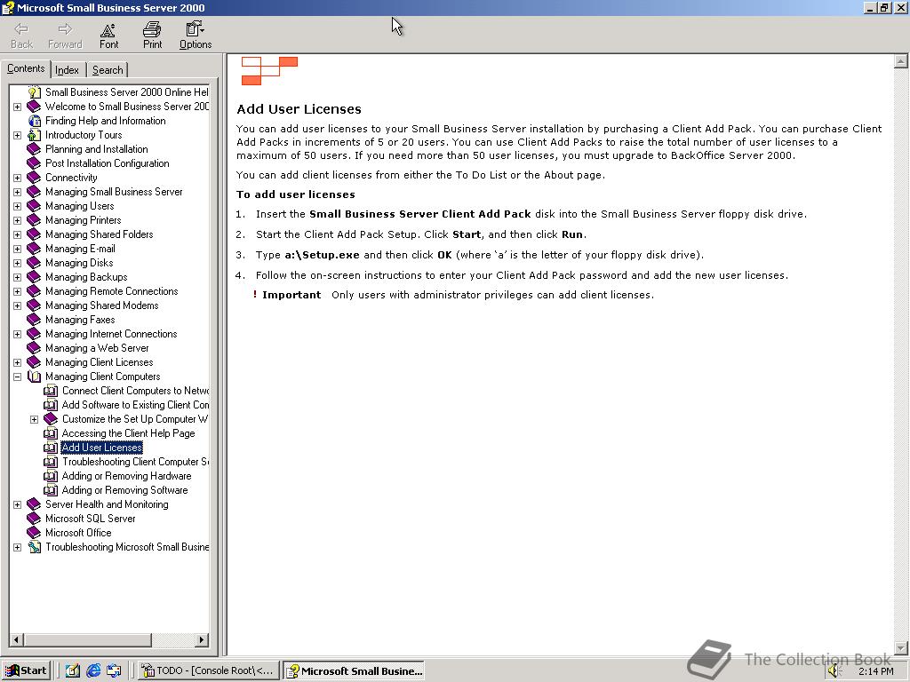The image size is (910, 682).
Task: Click the Microsoft Small Business taskbar button
Action: tap(354, 671)
